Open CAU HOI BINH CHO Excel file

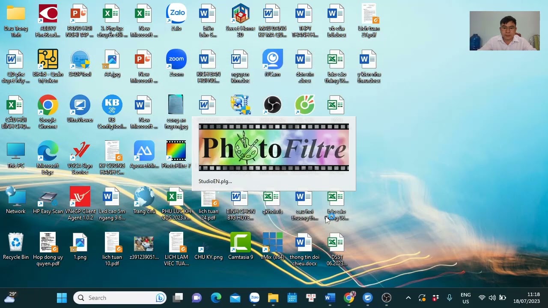coord(15,112)
